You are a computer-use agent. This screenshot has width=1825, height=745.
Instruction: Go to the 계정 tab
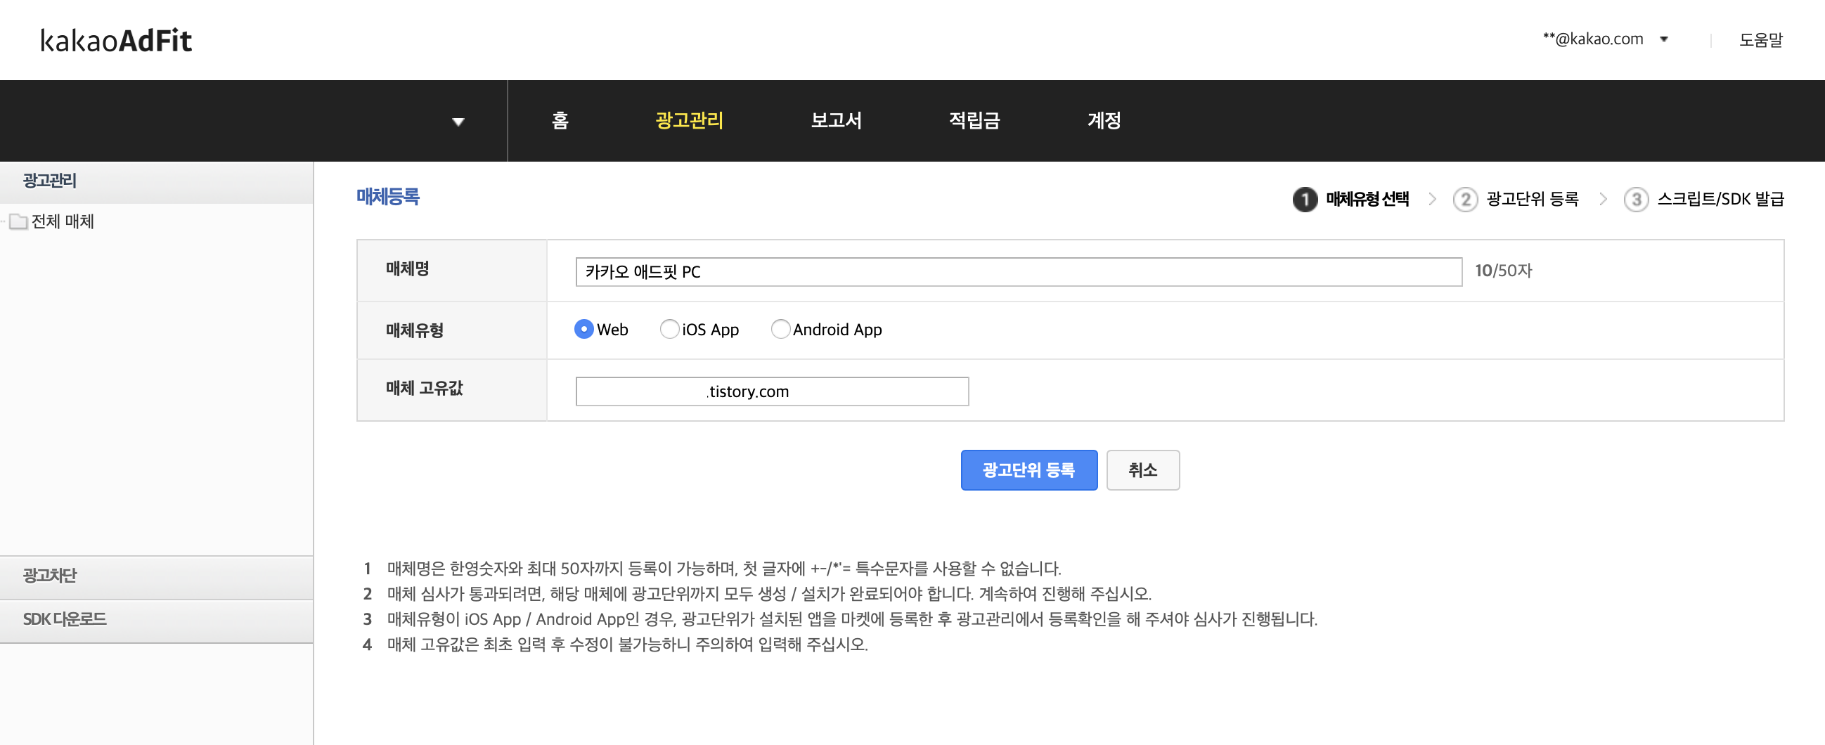pos(1104,120)
